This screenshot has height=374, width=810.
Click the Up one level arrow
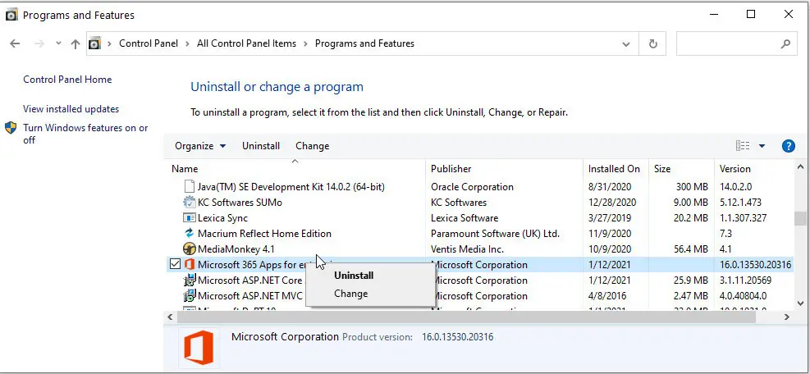pos(75,43)
